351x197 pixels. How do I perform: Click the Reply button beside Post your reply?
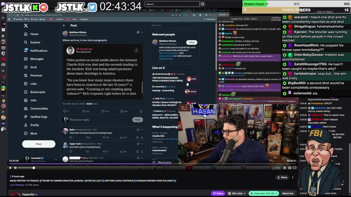(x=137, y=120)
